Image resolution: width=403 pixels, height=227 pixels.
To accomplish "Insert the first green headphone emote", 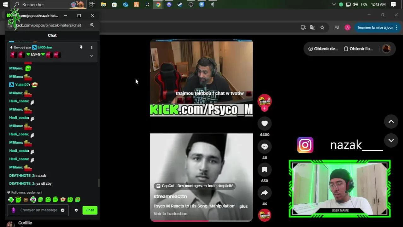I will pyautogui.click(x=11, y=200).
